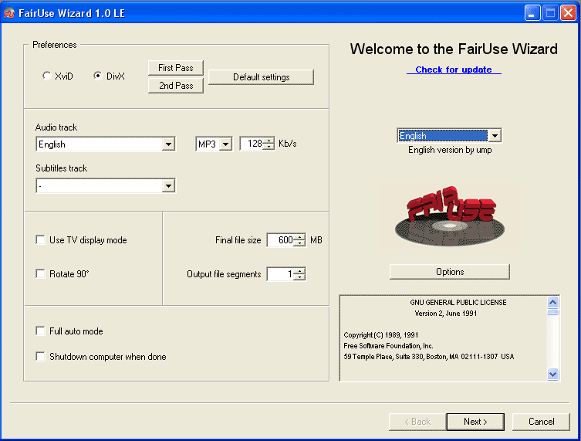
Task: Decrease the Final file size value
Action: click(300, 243)
